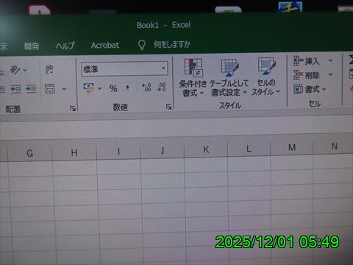This screenshot has width=353, height=265.
Task: Select column G header
Action: (x=30, y=153)
